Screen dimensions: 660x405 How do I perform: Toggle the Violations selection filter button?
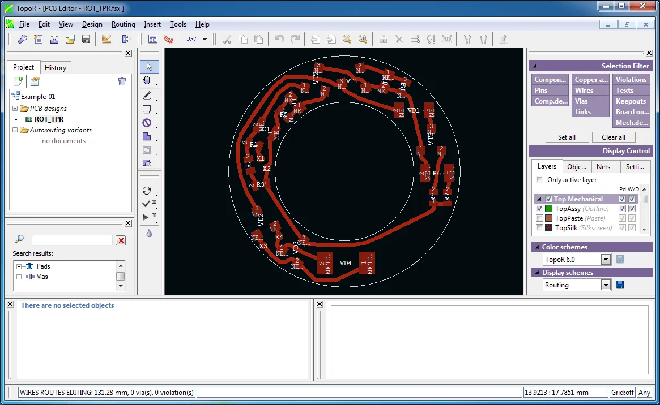tap(631, 79)
